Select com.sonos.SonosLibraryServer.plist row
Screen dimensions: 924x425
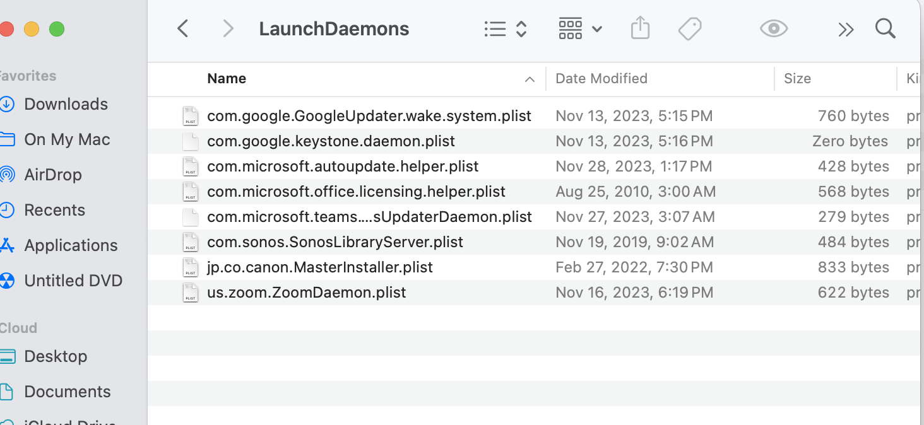click(x=335, y=242)
